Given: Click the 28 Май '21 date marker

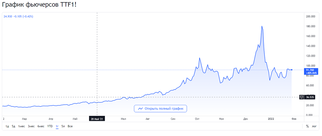Looking at the screenshot, I should point(97,119).
